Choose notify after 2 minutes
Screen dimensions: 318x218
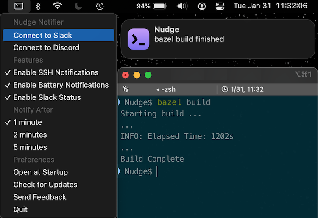pos(59,135)
